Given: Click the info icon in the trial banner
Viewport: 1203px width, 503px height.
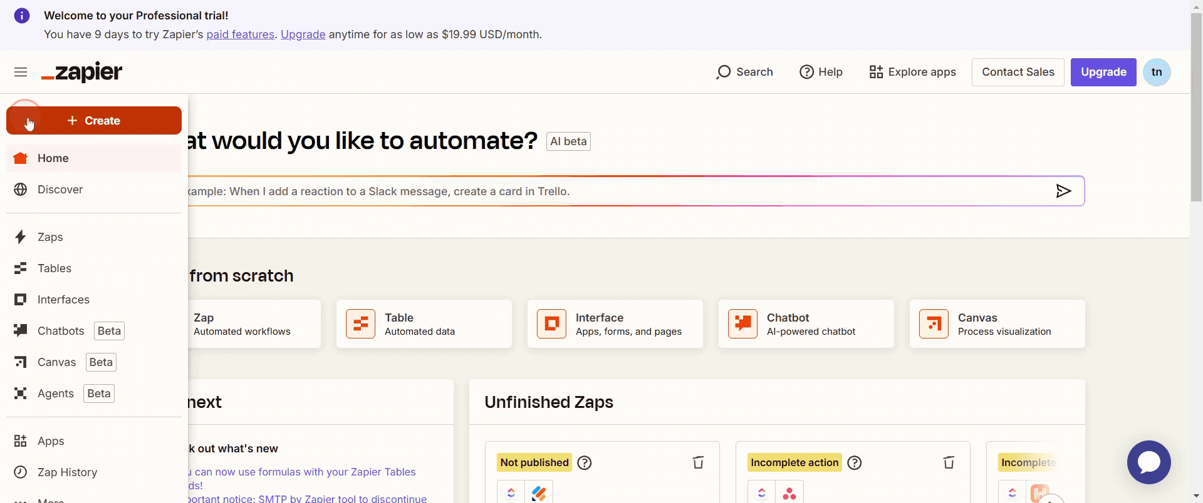Looking at the screenshot, I should (x=22, y=16).
